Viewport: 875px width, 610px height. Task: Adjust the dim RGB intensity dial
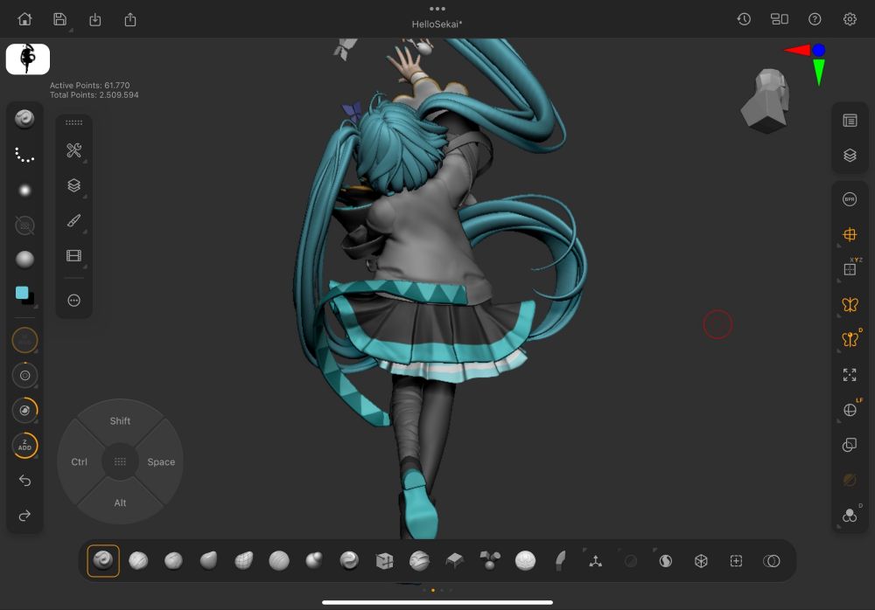24,340
